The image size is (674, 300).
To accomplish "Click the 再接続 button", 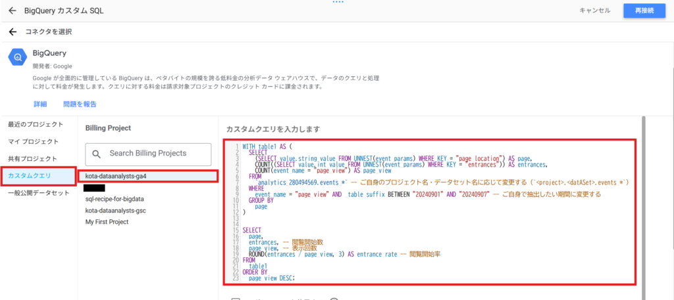I will coord(644,11).
